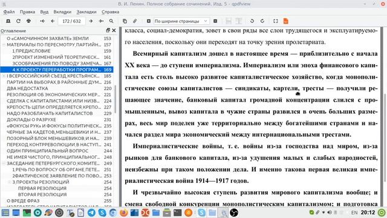Click the Print icon in toolbar
Screen dimensions: 387x218
tap(28, 21)
